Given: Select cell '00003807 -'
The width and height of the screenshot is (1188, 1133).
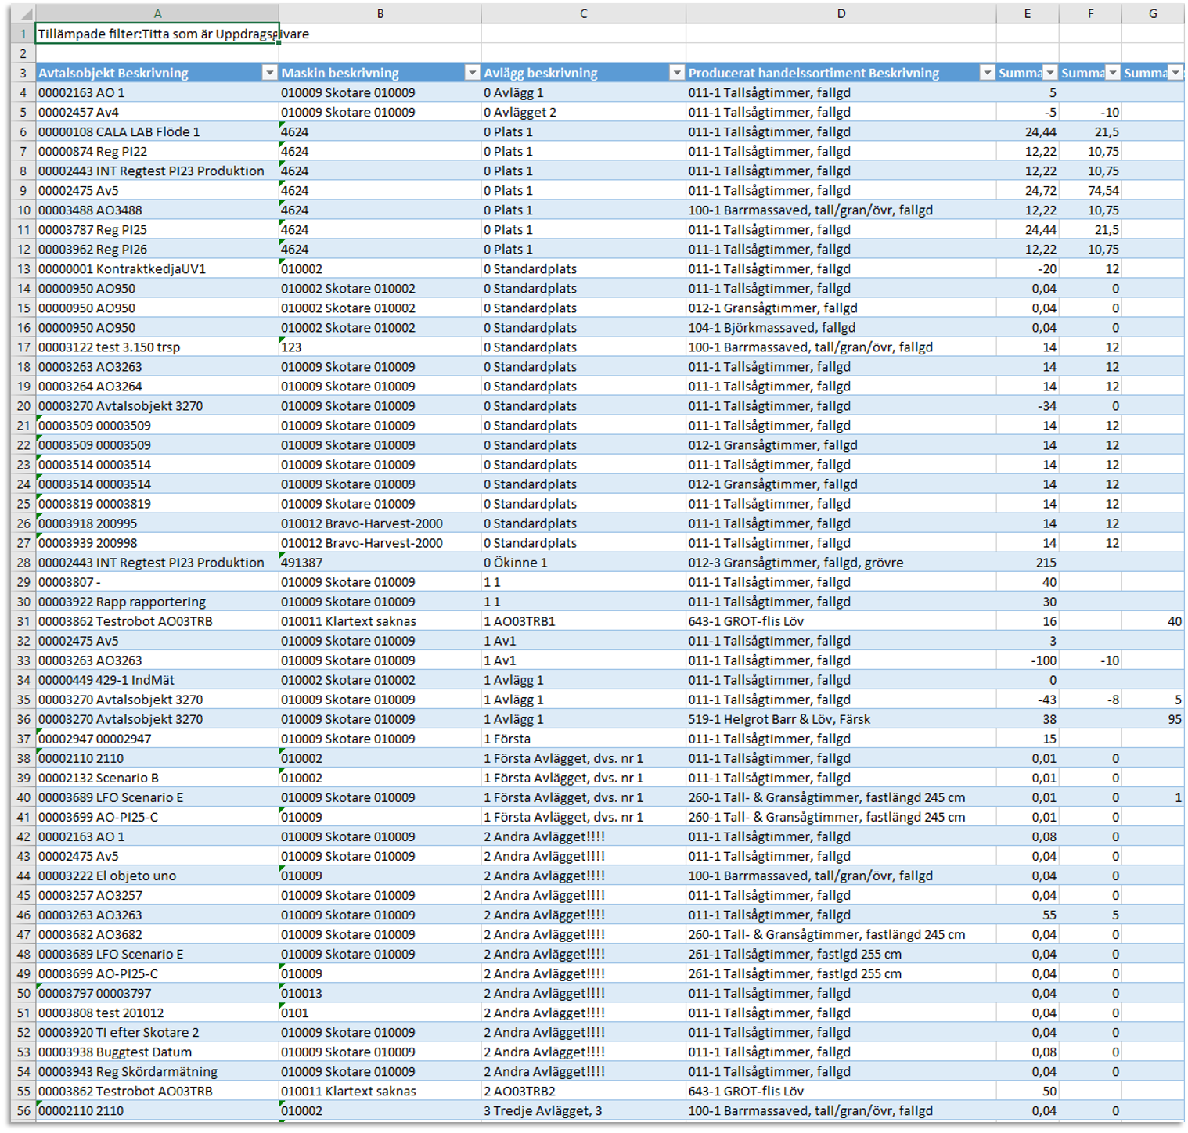Looking at the screenshot, I should click(157, 582).
